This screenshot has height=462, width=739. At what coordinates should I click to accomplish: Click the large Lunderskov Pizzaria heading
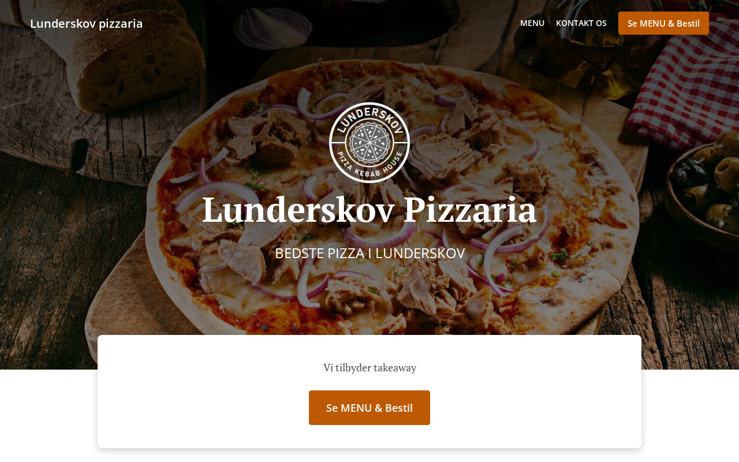369,209
